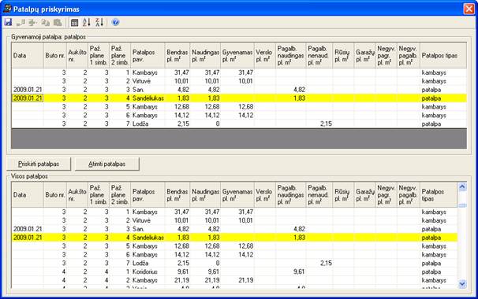This screenshot has height=299, width=478.
Task: Select Kambarys 12,68 row in upper table
Action: [239, 107]
